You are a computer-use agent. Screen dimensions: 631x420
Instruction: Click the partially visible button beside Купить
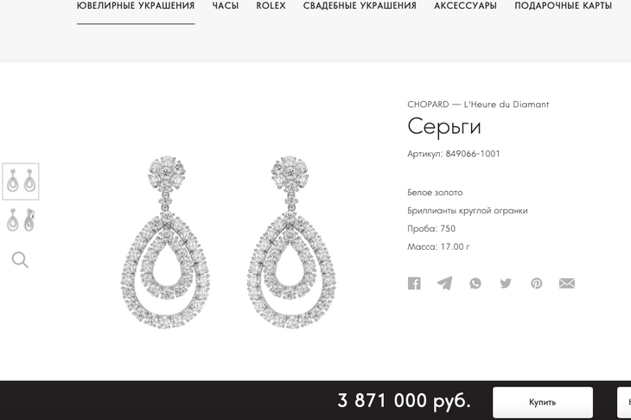pos(624,402)
